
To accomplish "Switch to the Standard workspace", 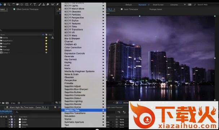I will [142, 5].
